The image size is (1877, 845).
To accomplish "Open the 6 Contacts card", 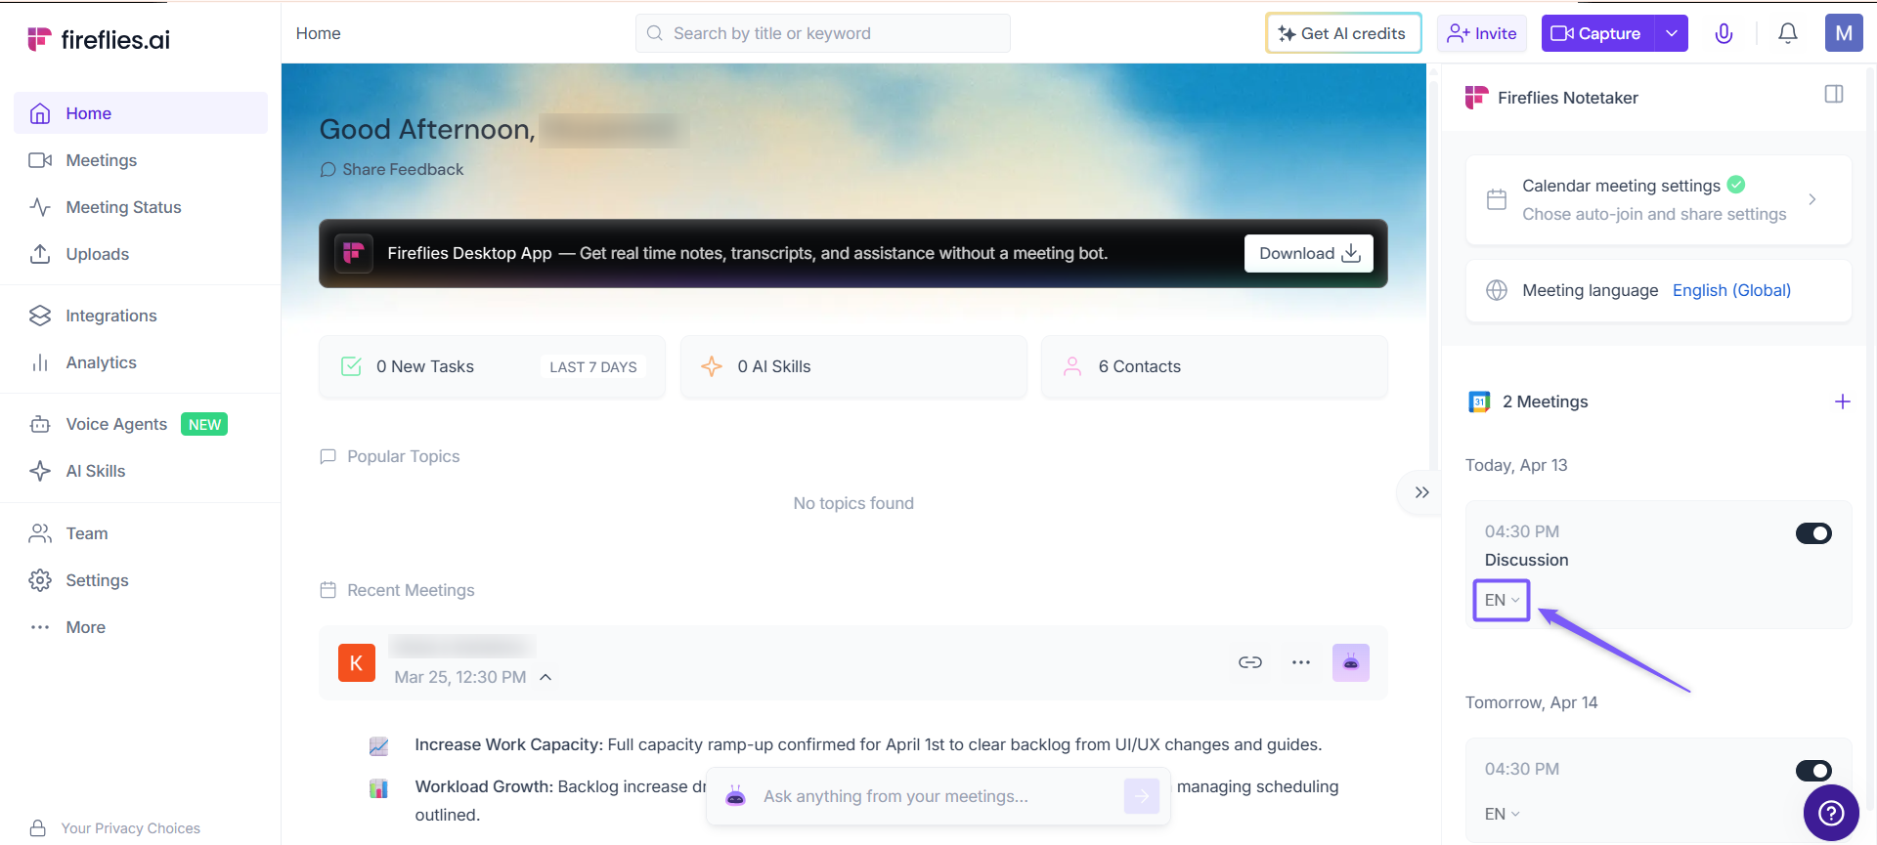I will [1214, 366].
